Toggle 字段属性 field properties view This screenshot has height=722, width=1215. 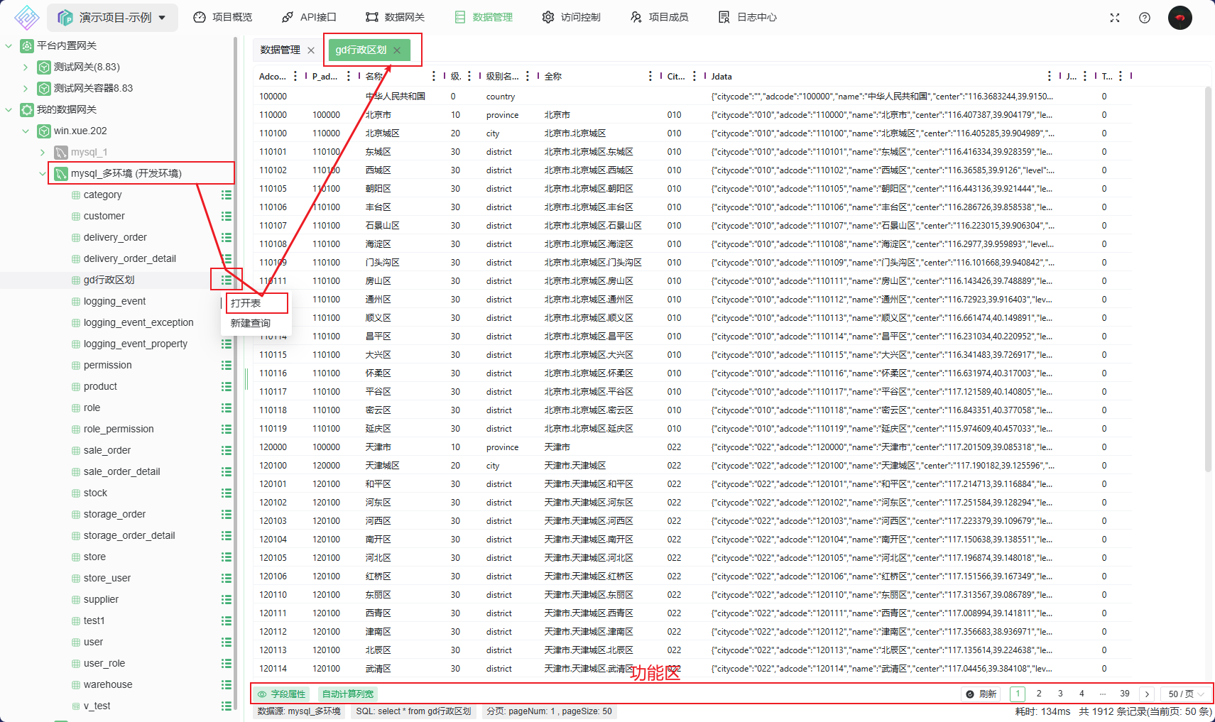point(282,694)
